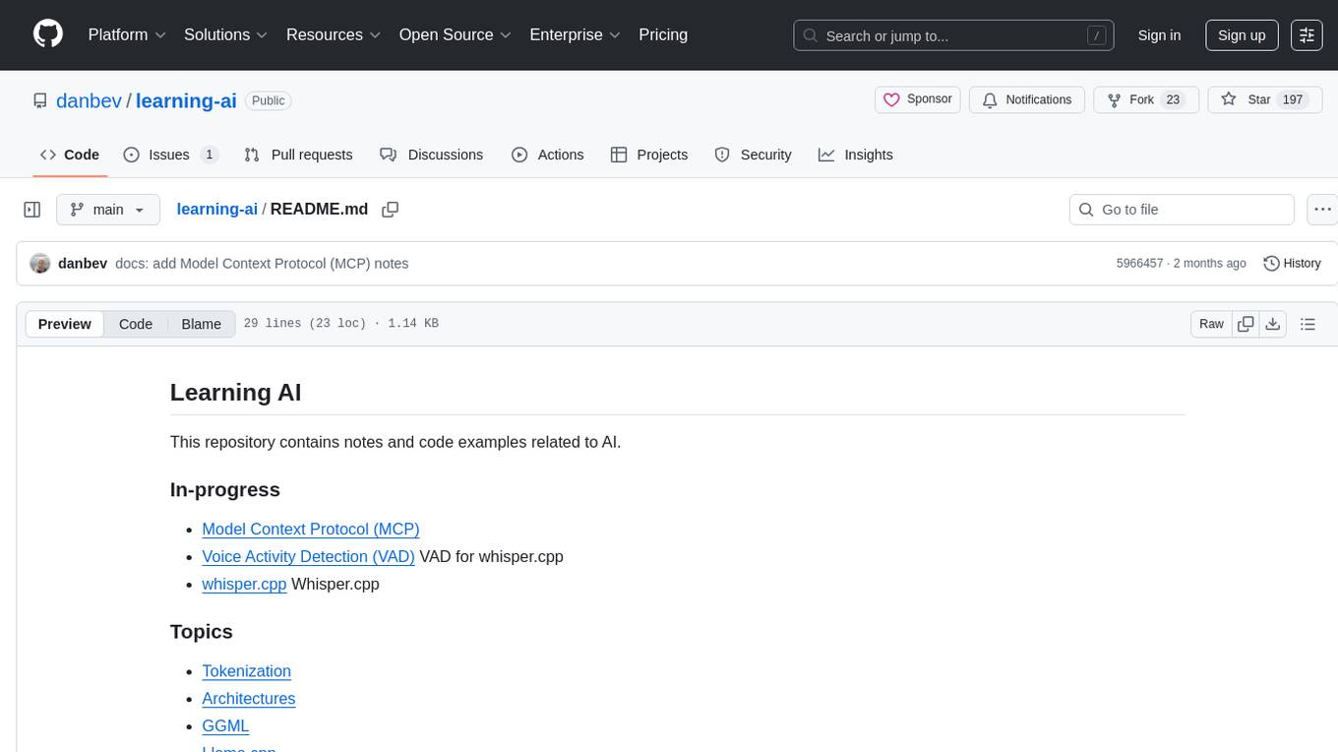
Task: Open the document outline list
Action: click(x=1308, y=324)
